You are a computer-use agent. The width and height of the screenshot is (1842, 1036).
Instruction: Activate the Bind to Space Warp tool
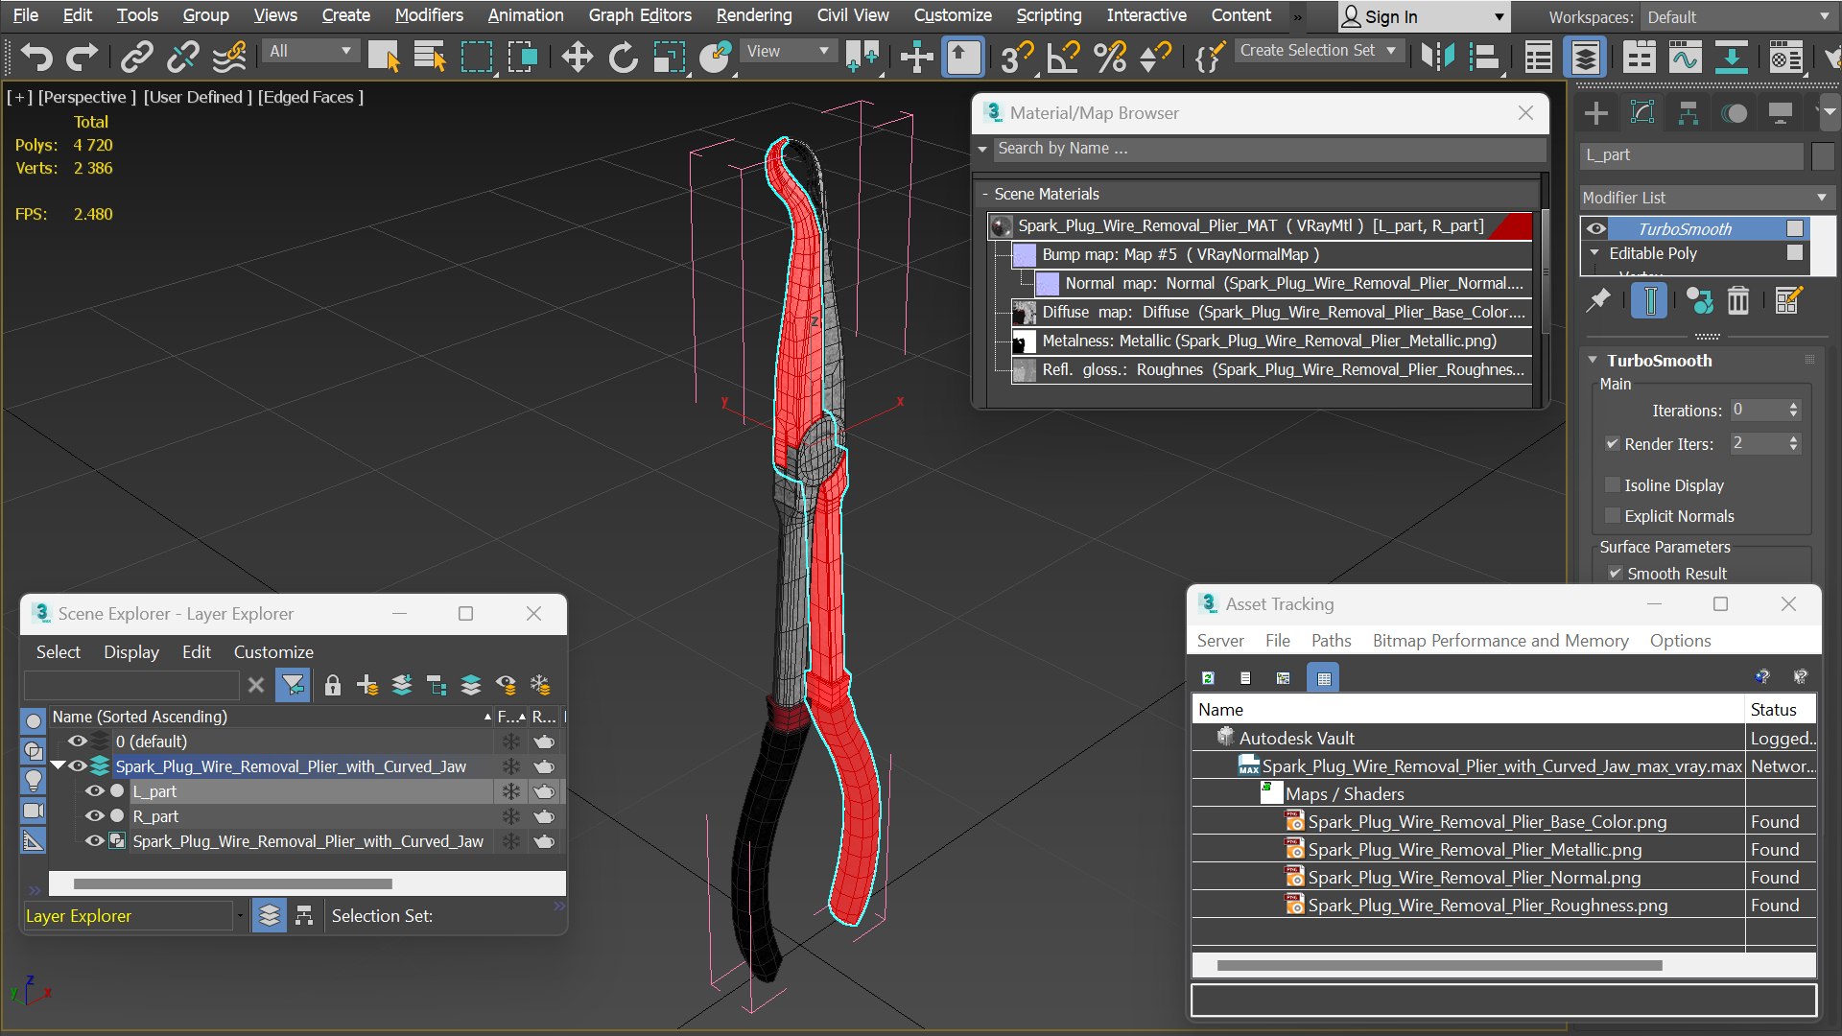[229, 58]
